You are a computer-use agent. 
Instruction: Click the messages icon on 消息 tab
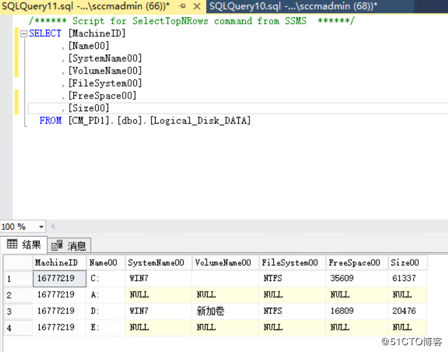(57, 245)
